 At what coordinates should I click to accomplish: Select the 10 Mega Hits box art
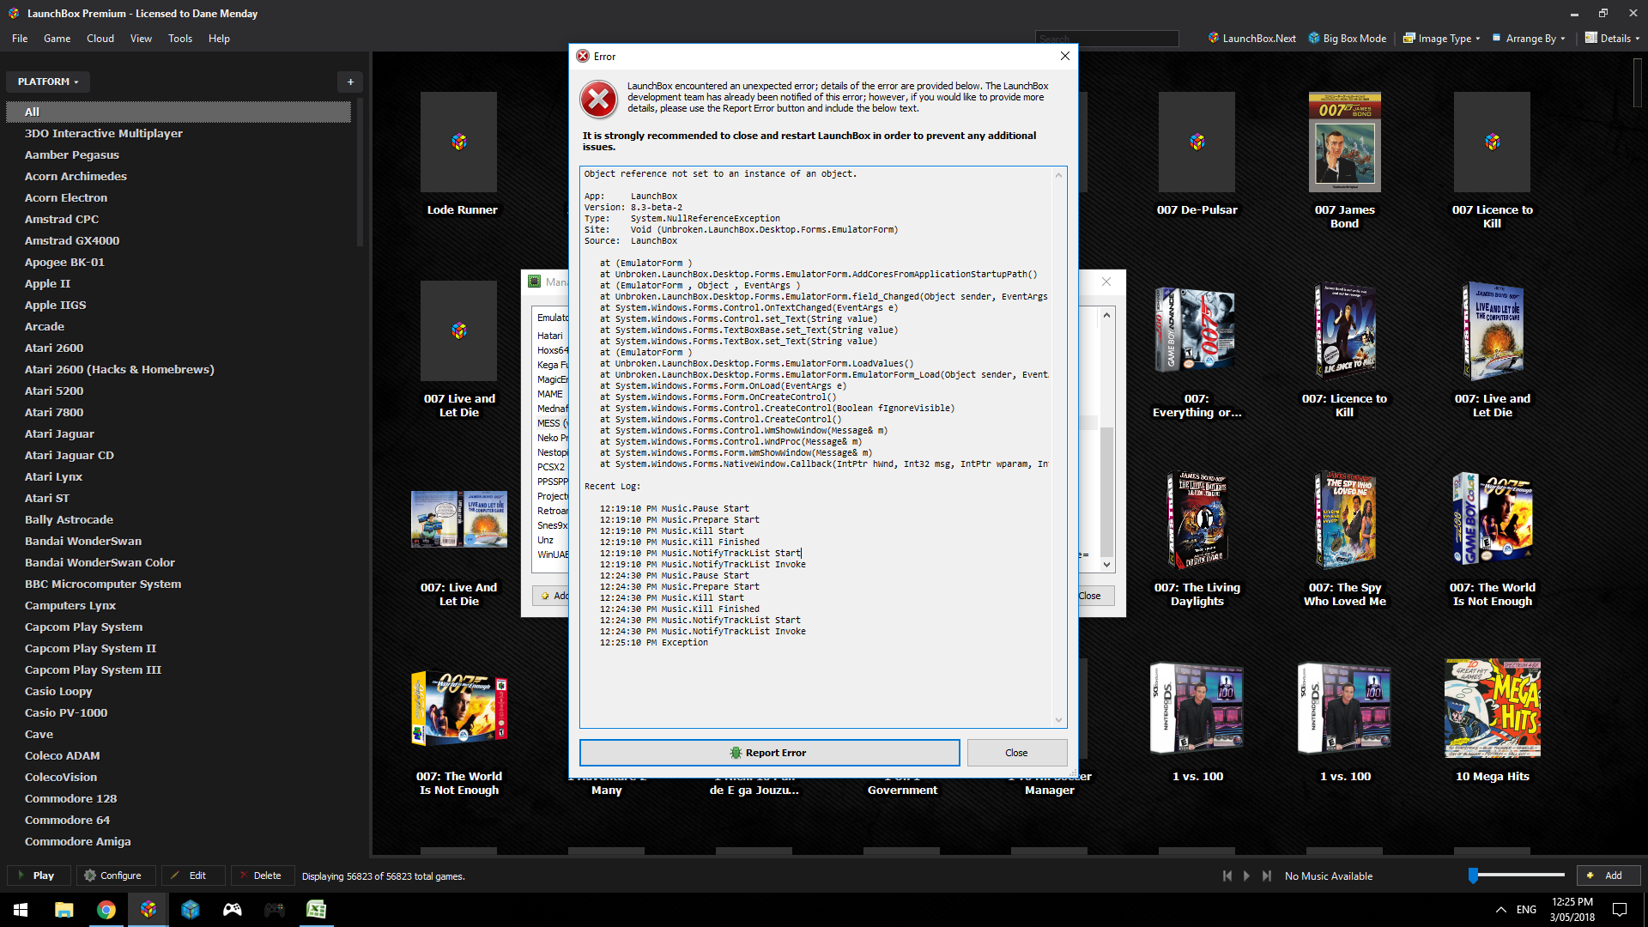point(1493,708)
